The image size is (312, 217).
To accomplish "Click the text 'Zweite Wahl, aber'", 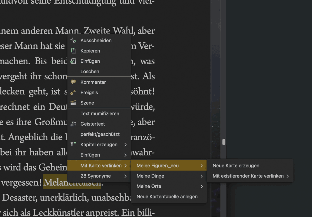I will (x=119, y=31).
